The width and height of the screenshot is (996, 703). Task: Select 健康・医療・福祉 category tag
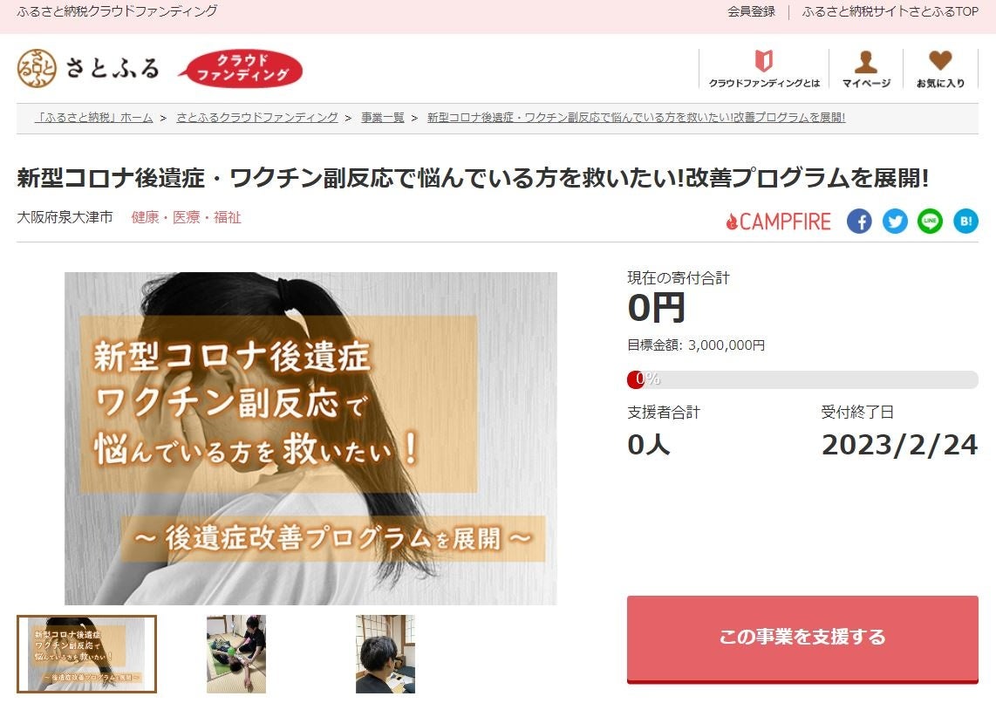(186, 217)
